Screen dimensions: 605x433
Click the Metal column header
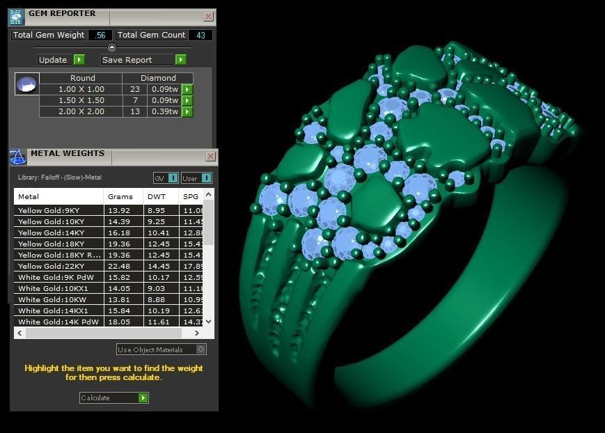58,196
